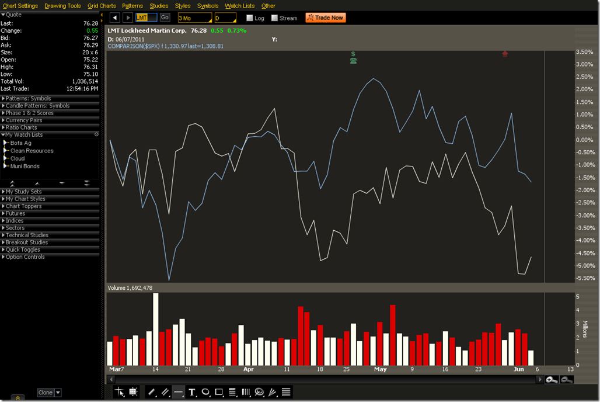Jump to top of watch list
Image resolution: width=600 pixels, height=402 pixels.
[12, 183]
